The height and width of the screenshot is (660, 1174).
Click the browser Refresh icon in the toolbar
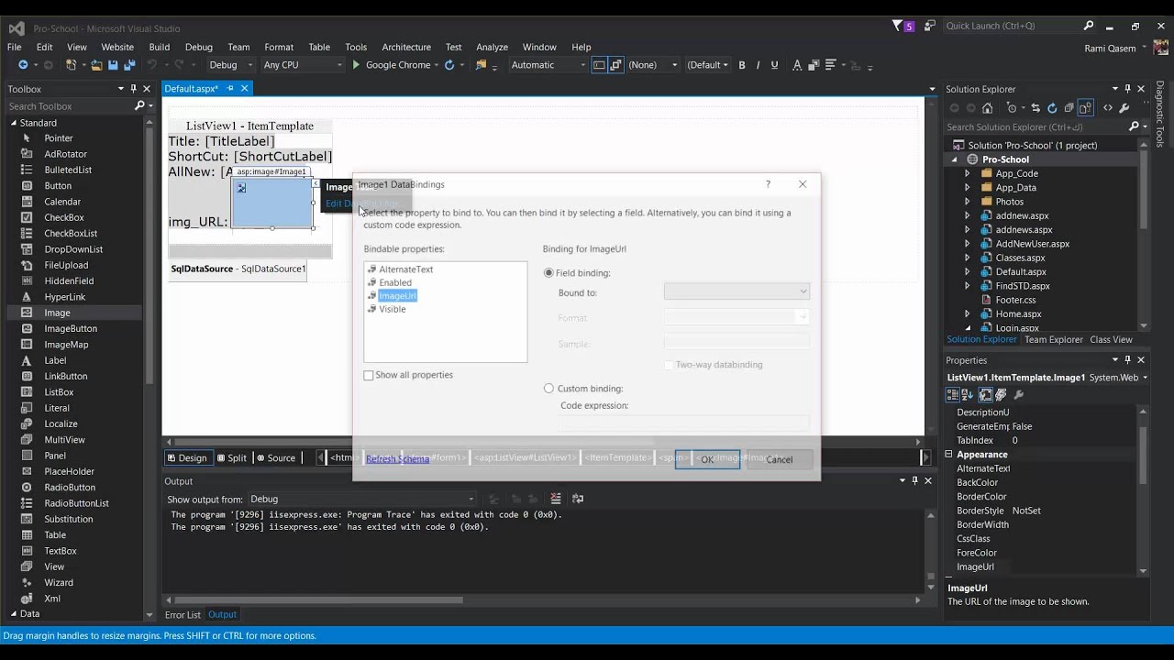(x=449, y=65)
